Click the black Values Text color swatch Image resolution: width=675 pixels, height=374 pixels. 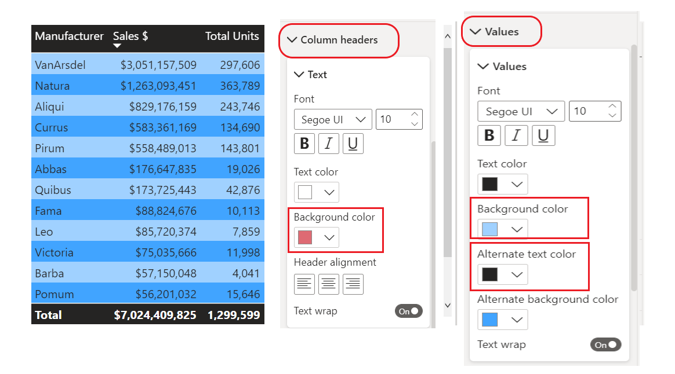(x=490, y=184)
